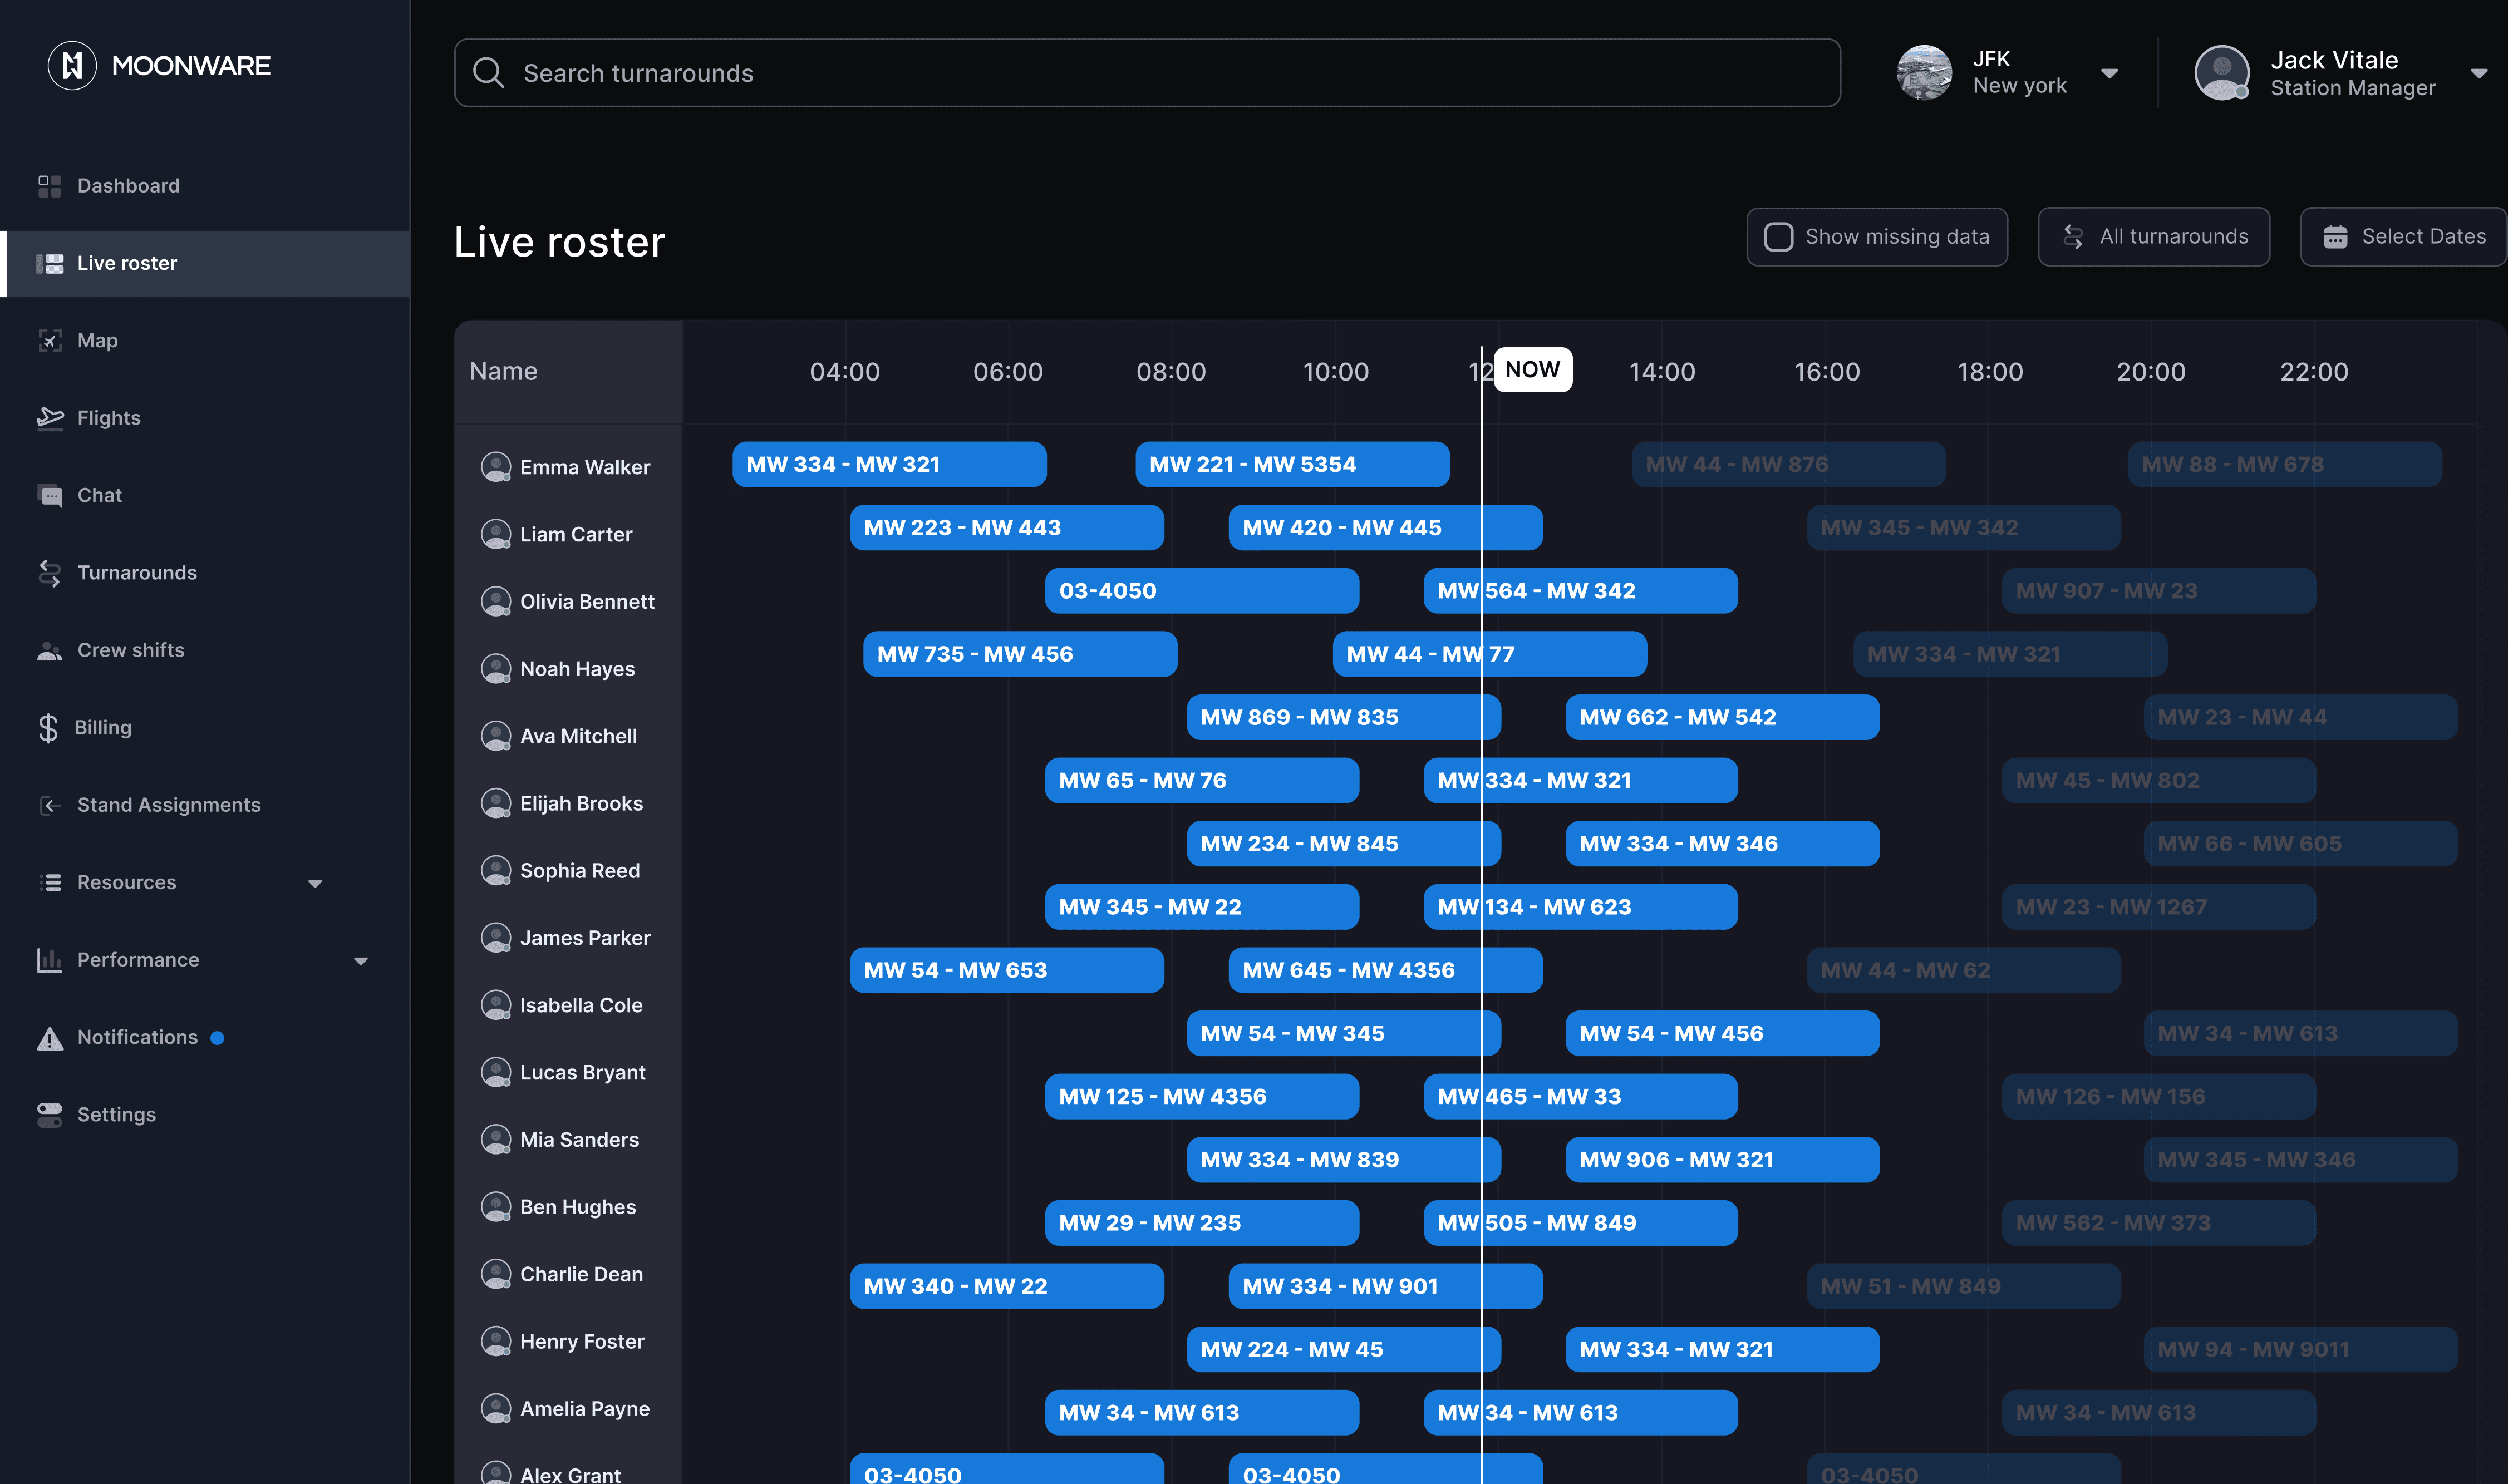Open the Jack Vitale profile dropdown
The height and width of the screenshot is (1484, 2508).
[x=2478, y=73]
